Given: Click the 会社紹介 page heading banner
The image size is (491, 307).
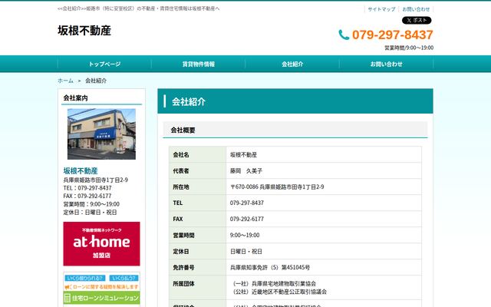Looking at the screenshot, I should click(x=295, y=101).
